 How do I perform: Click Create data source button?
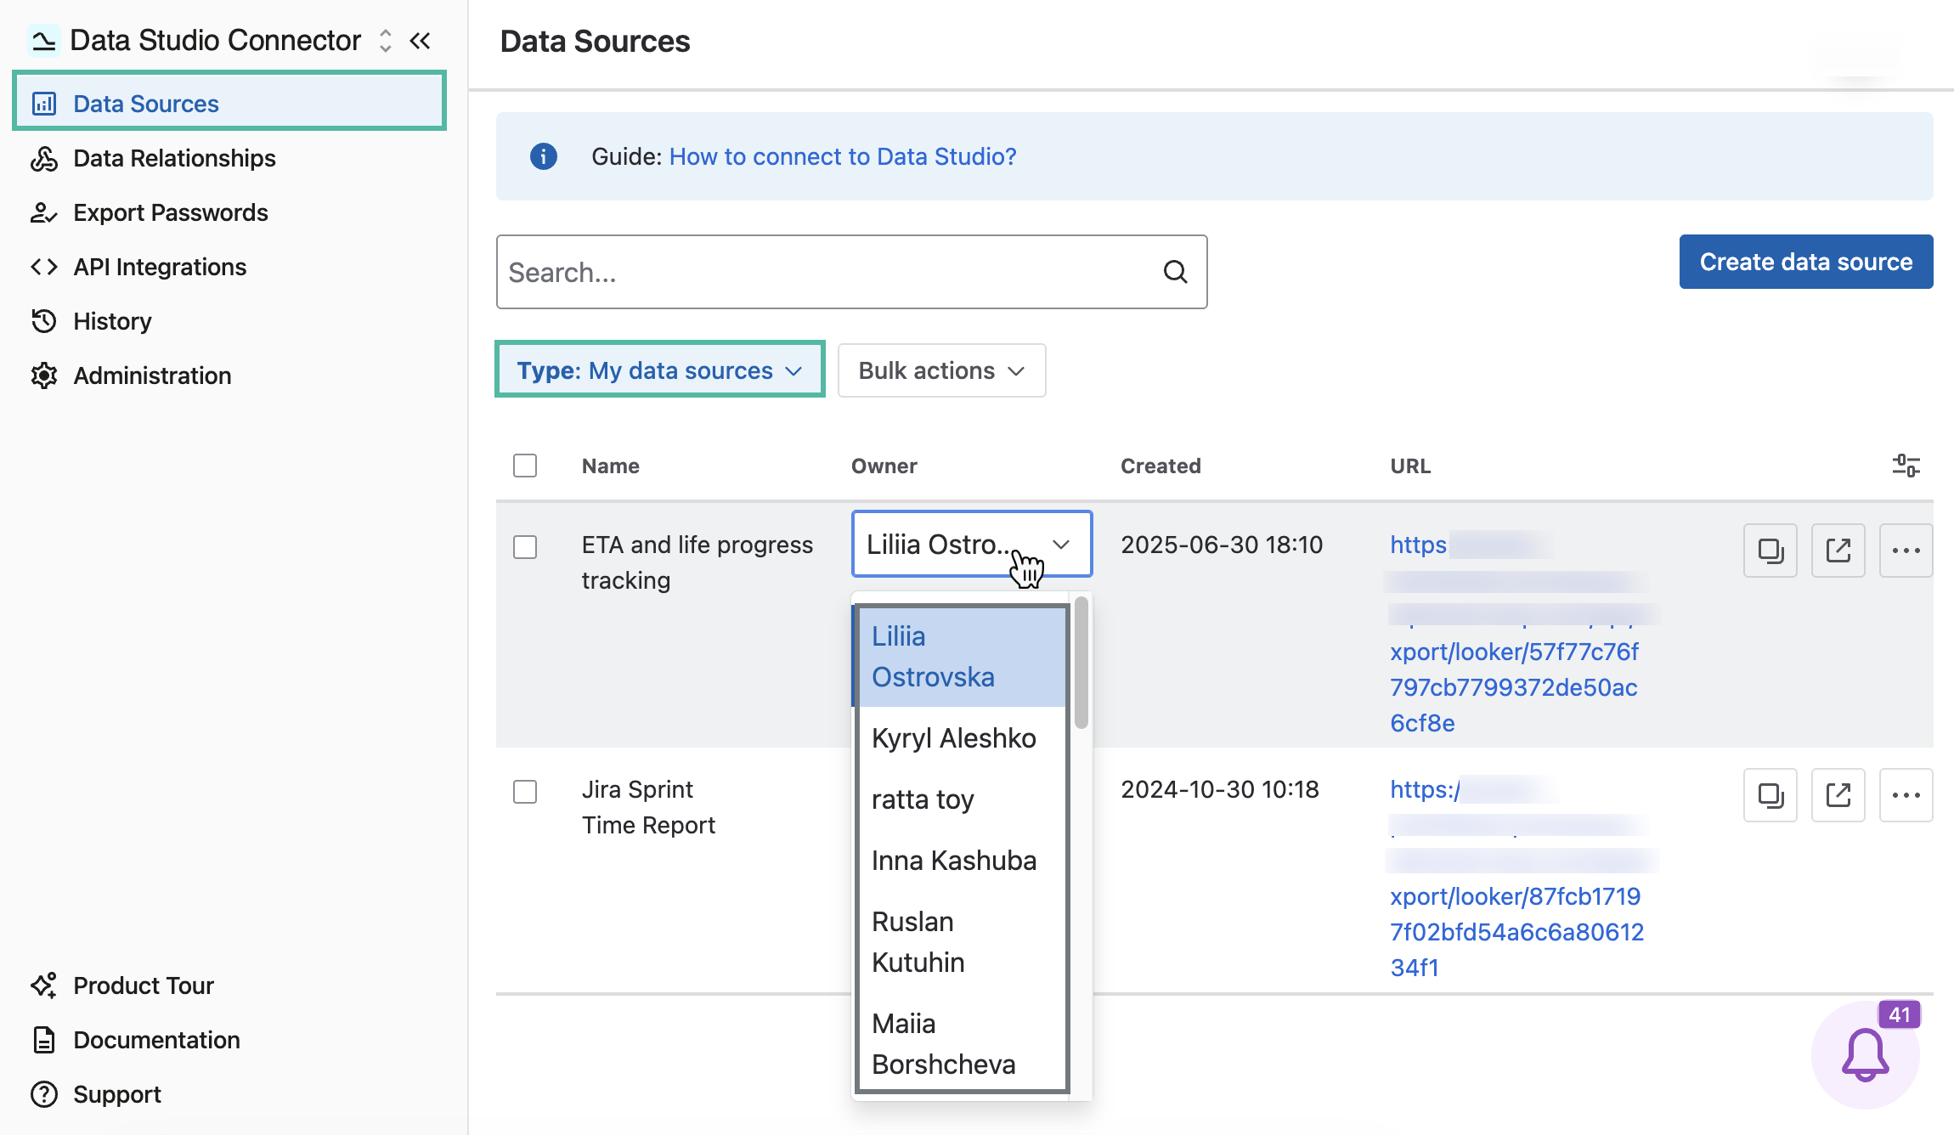[x=1806, y=262]
